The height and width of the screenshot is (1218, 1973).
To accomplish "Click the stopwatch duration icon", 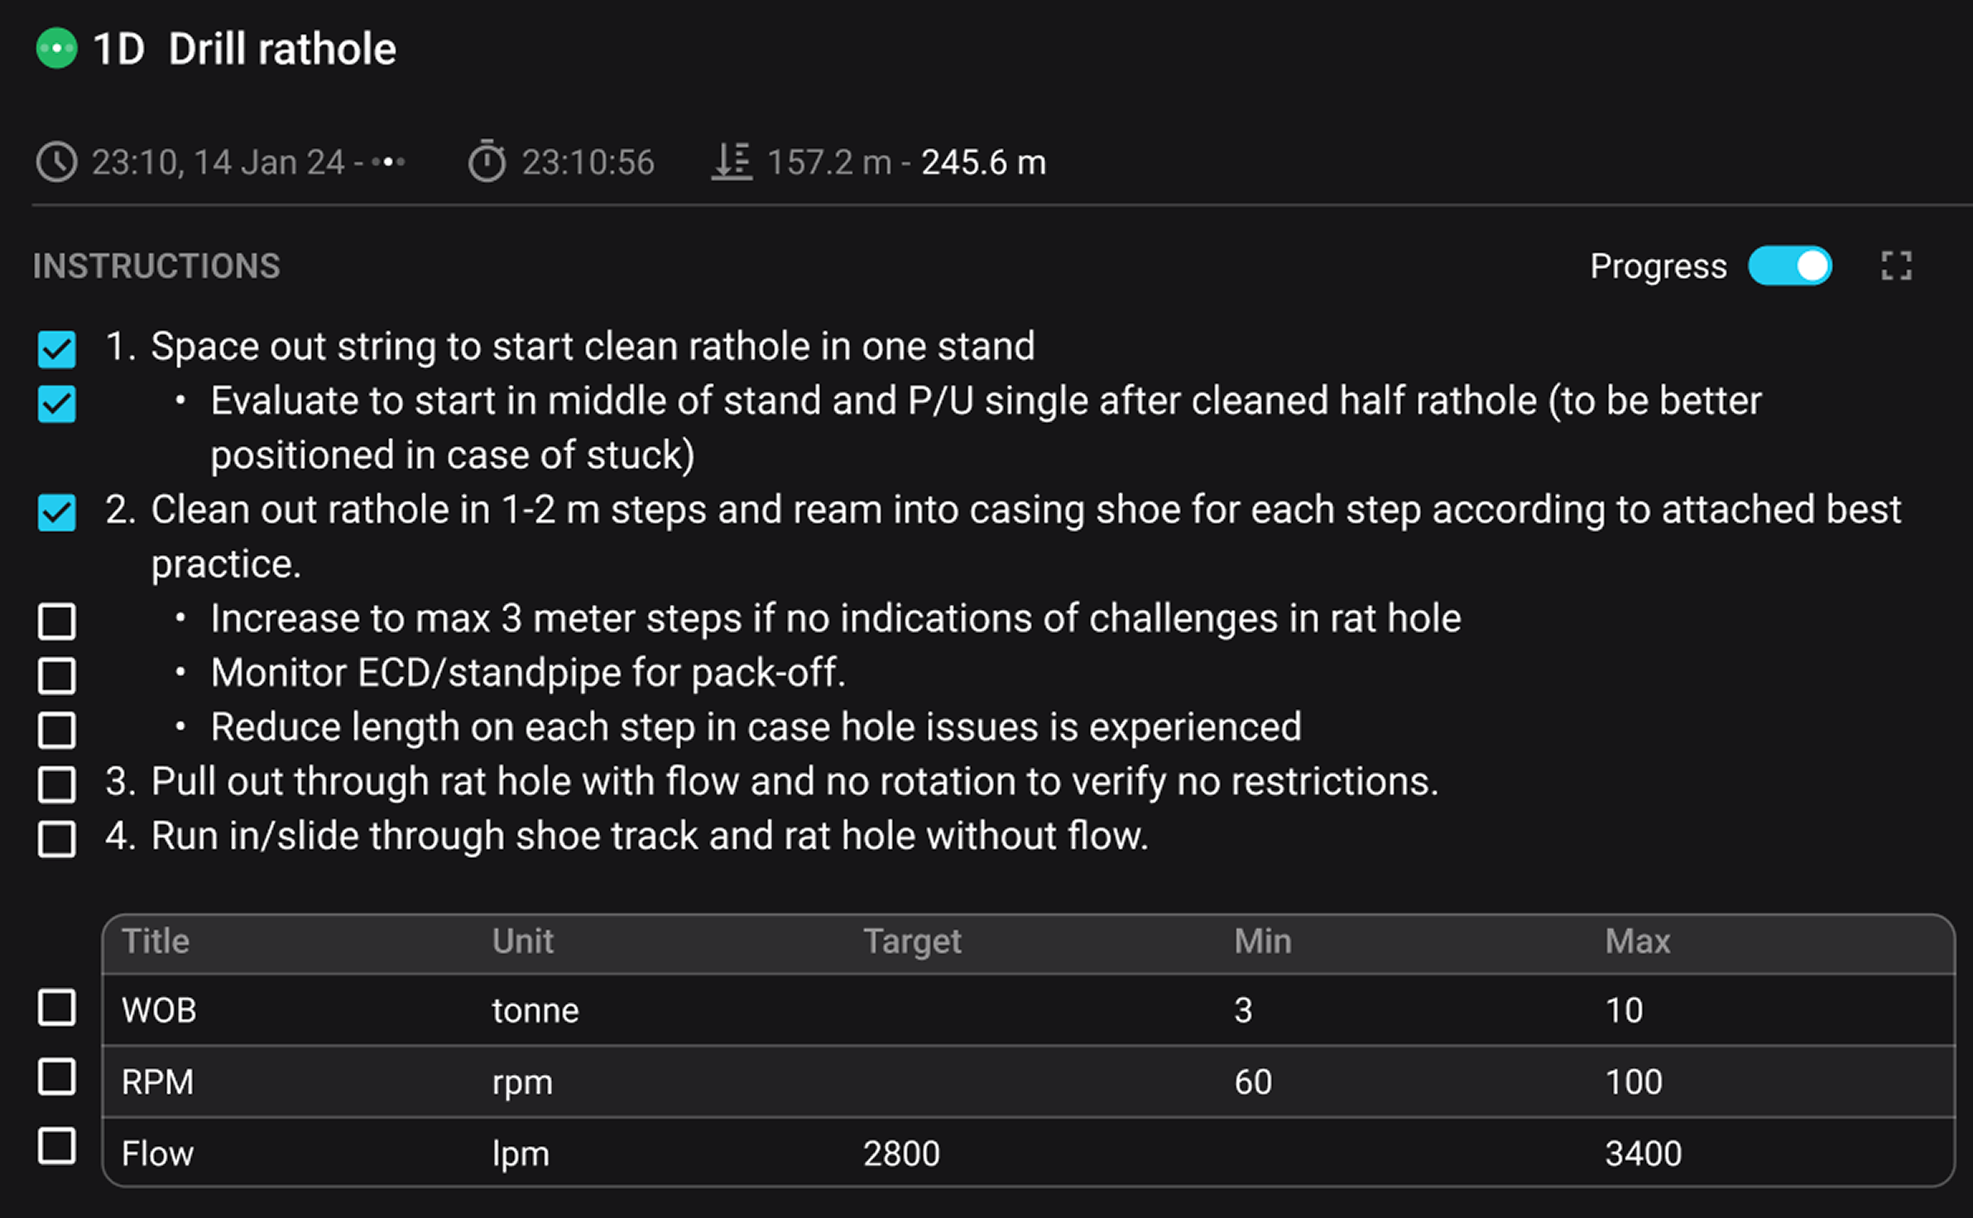I will [x=487, y=162].
